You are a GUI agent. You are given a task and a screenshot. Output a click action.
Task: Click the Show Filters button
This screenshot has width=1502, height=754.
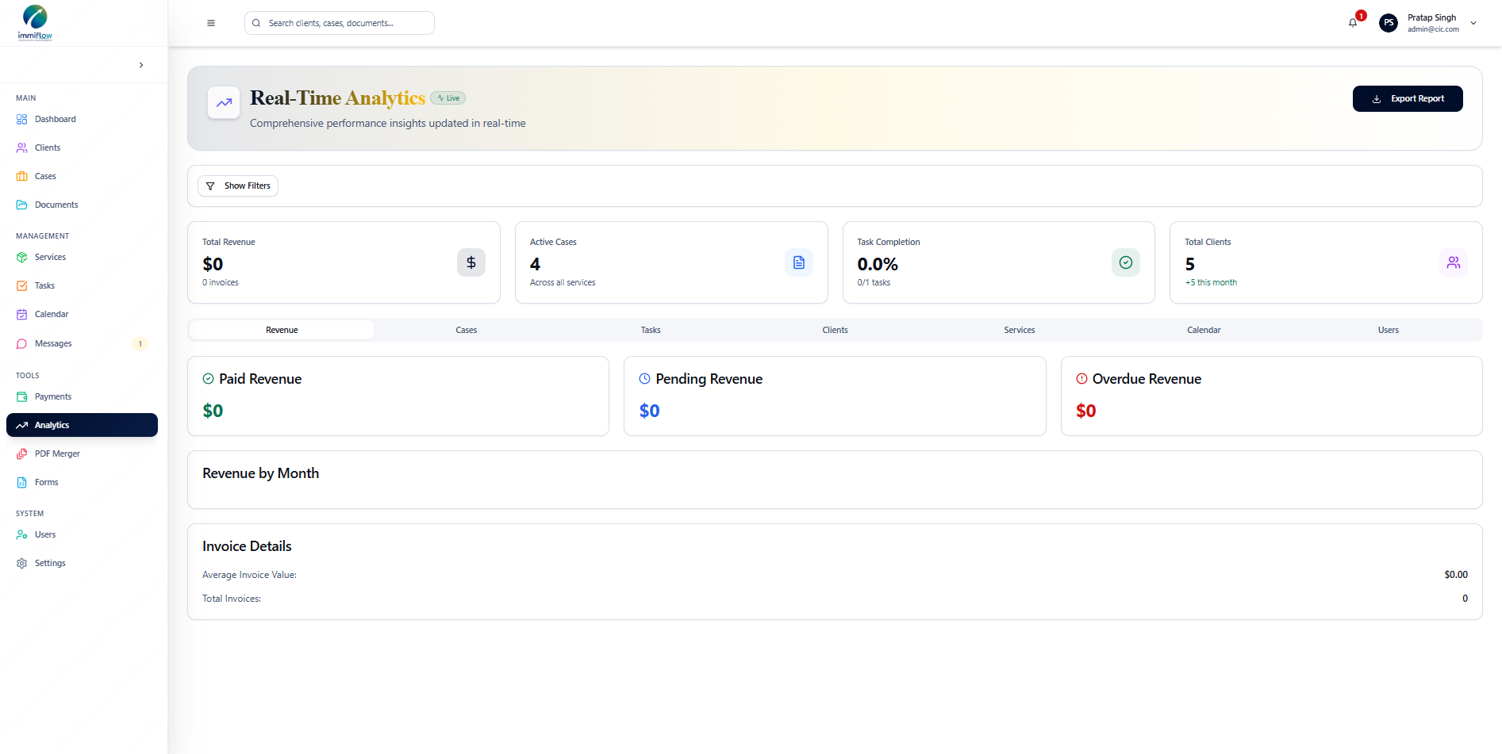coord(238,186)
